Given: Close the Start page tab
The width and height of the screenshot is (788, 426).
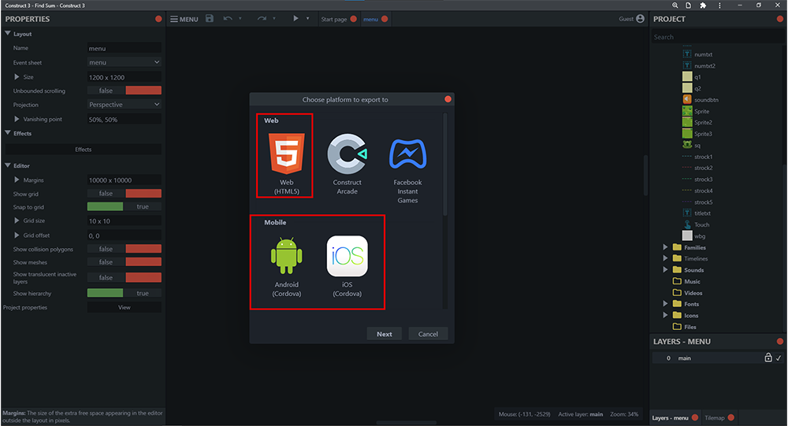Looking at the screenshot, I should tap(353, 19).
